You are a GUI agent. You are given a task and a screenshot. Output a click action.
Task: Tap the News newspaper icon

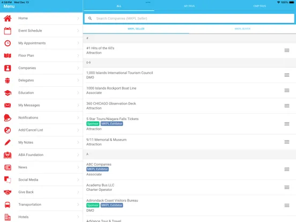pos(8,167)
